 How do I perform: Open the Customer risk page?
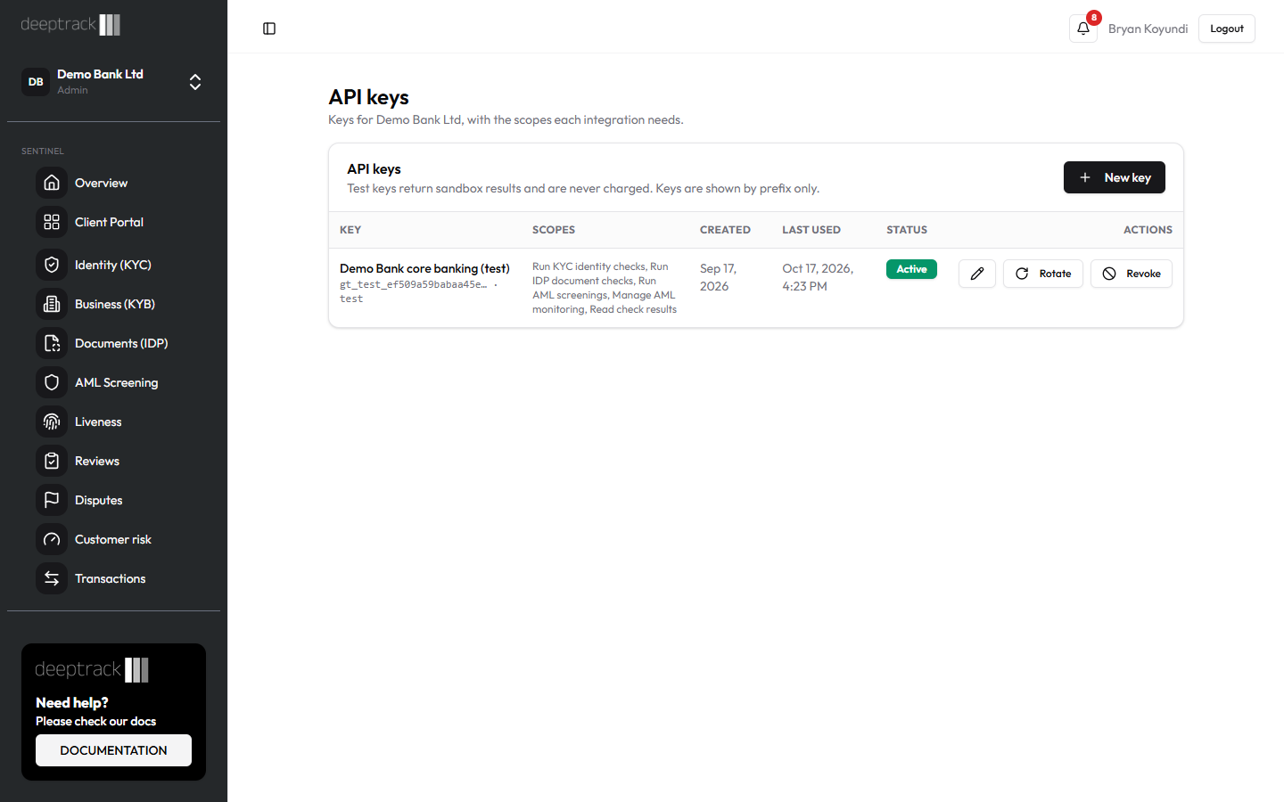coord(113,539)
